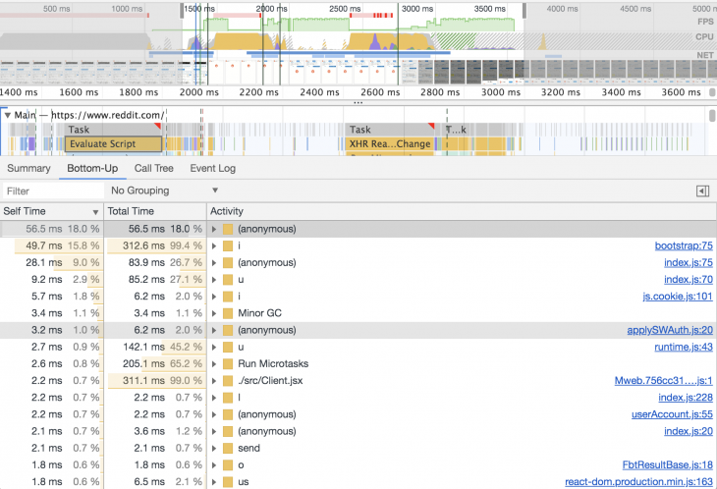Open the applySWAuth.js:20 source link
717x489 pixels.
coord(670,330)
